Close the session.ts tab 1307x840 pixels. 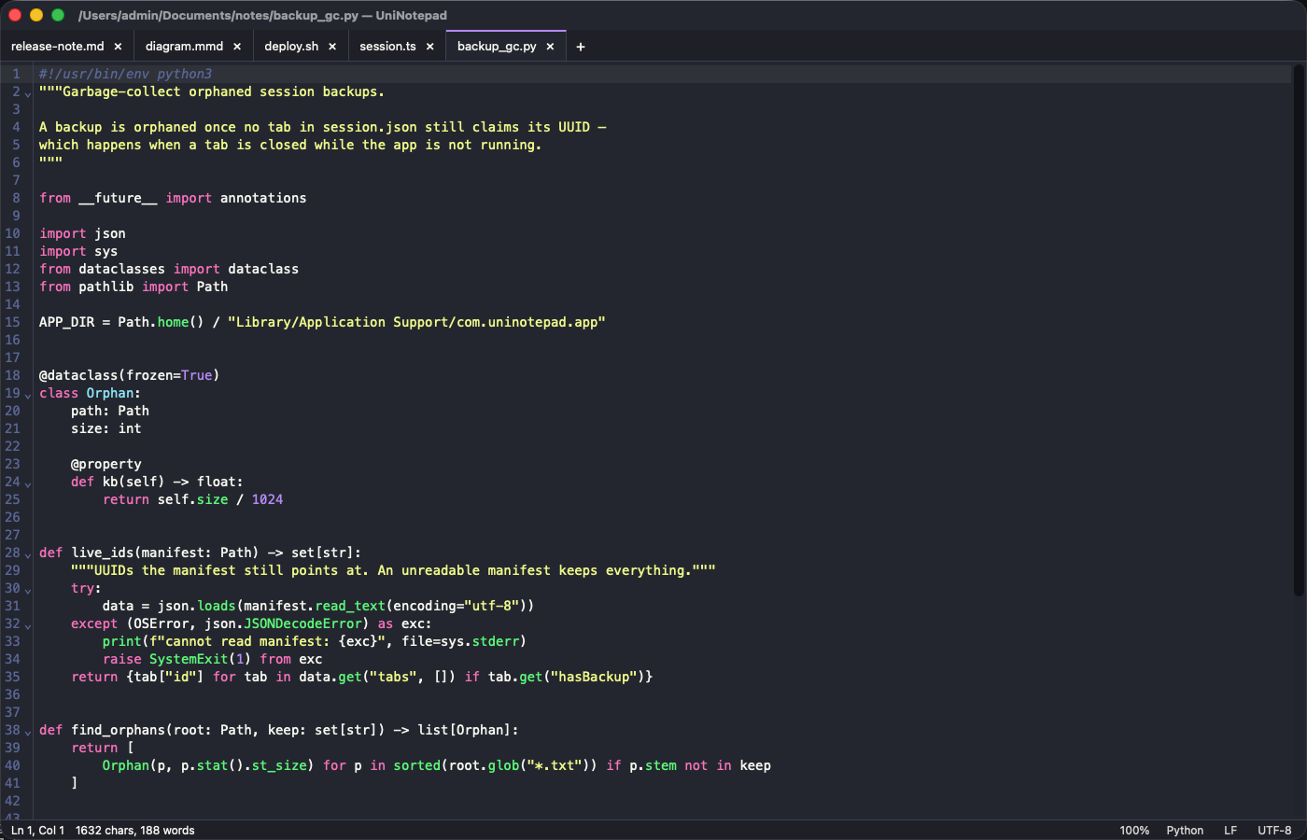[x=430, y=47]
